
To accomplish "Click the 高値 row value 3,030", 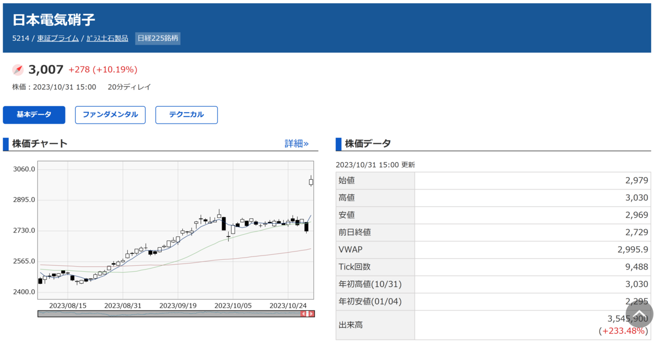I will [x=637, y=198].
